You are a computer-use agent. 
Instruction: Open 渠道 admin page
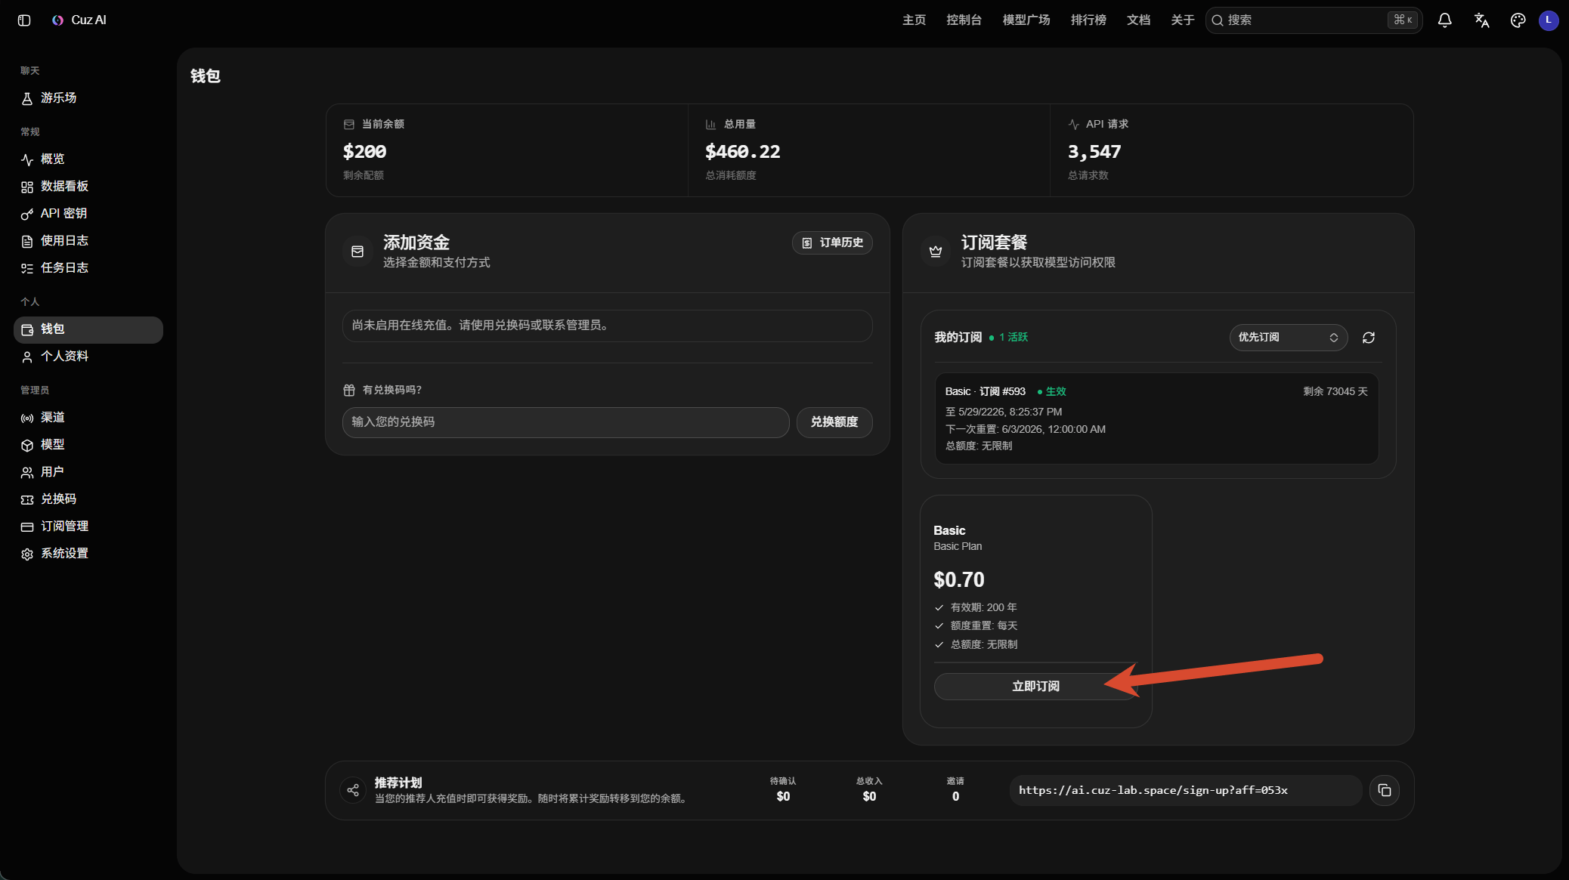click(x=88, y=418)
